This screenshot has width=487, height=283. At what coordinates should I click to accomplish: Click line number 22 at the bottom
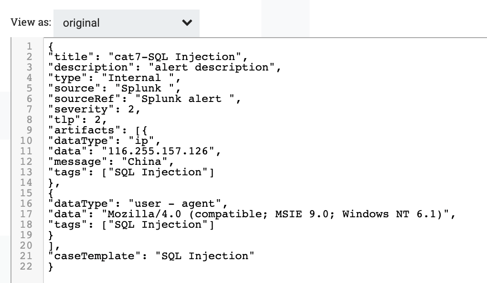[x=25, y=266]
